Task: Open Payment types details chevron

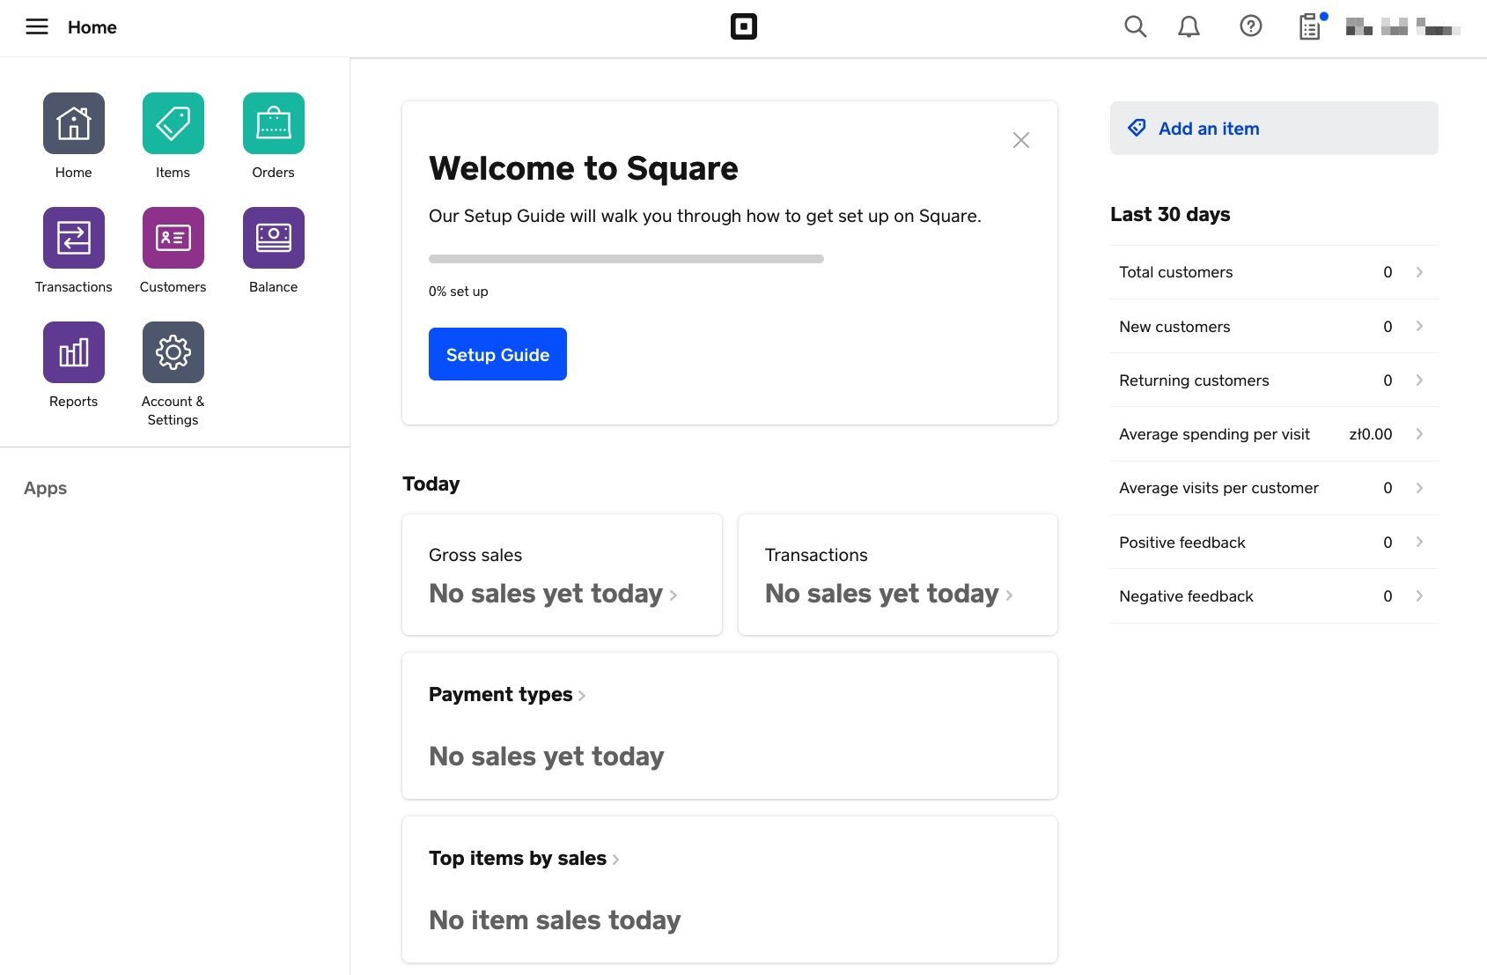Action: [582, 696]
